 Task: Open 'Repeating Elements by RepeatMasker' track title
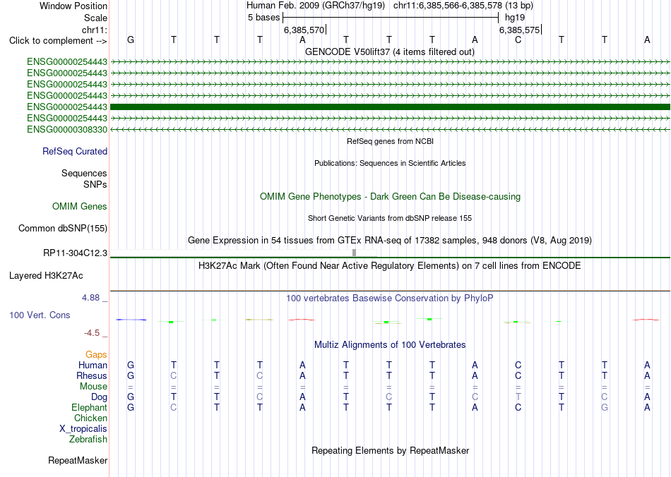390,451
